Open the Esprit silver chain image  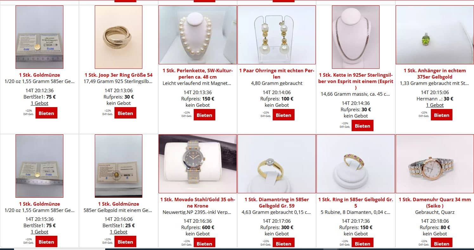coord(356,37)
